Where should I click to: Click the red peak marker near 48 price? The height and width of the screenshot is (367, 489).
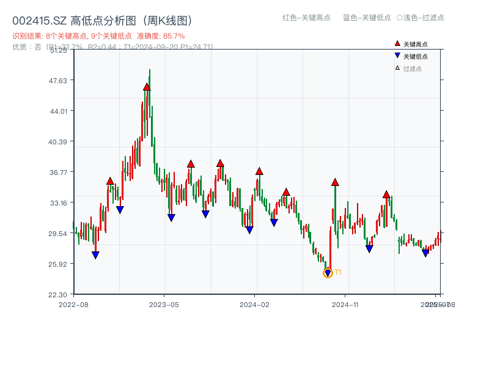pos(145,87)
